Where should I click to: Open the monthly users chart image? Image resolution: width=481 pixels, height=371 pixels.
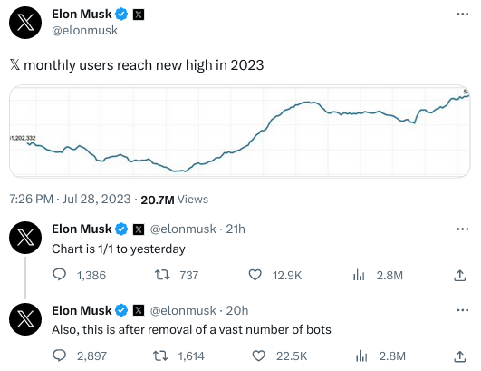239,132
